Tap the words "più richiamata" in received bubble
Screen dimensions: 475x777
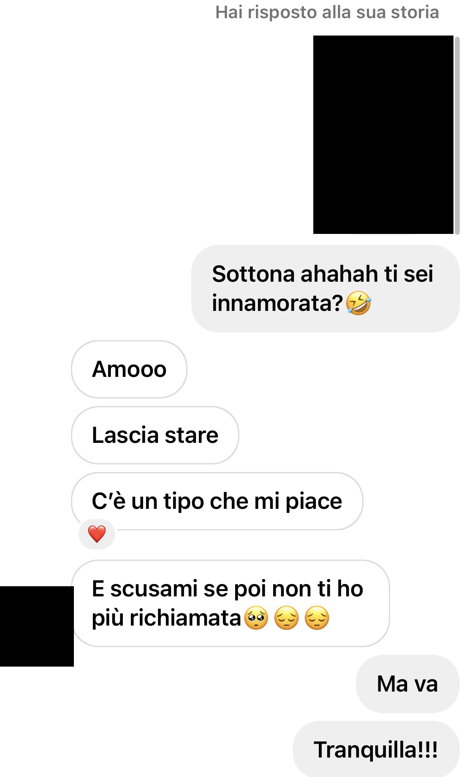166,618
